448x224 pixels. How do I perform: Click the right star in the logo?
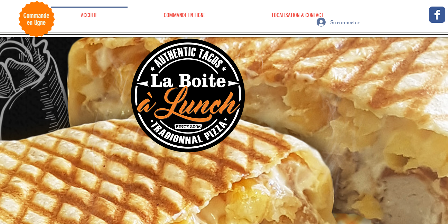224,69
